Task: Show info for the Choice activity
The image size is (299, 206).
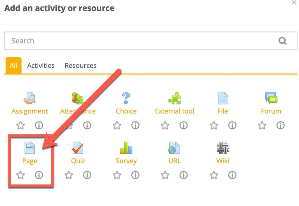Action: 135,125
